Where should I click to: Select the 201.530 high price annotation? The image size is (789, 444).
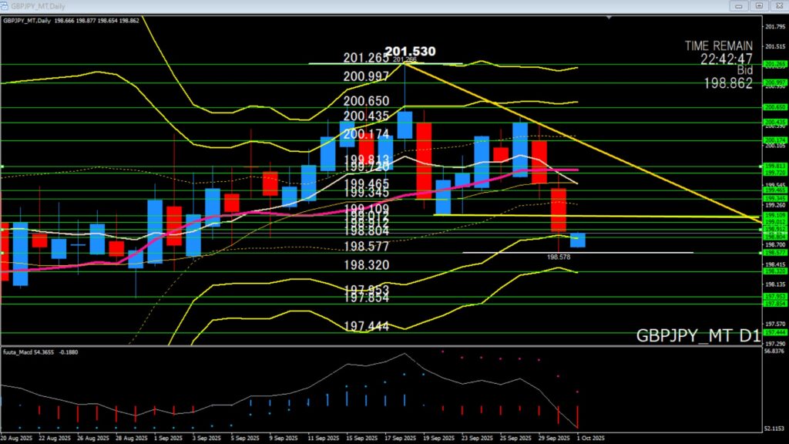(x=413, y=52)
